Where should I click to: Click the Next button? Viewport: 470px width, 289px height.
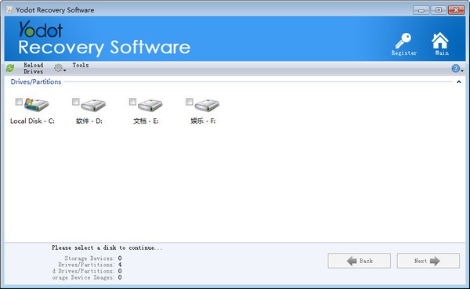(428, 261)
